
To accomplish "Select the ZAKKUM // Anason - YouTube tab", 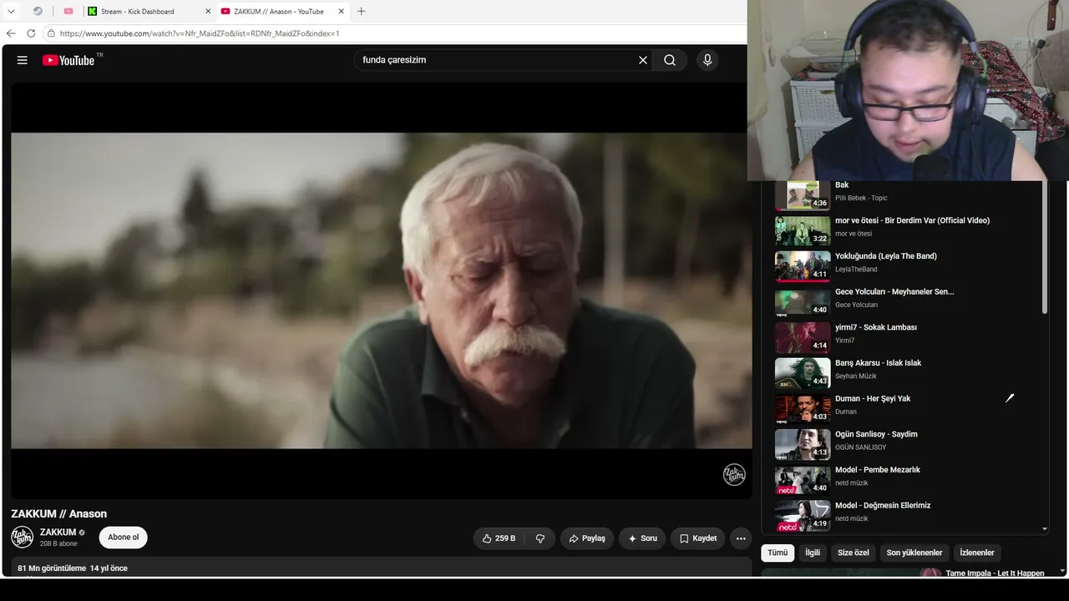I will pos(282,12).
